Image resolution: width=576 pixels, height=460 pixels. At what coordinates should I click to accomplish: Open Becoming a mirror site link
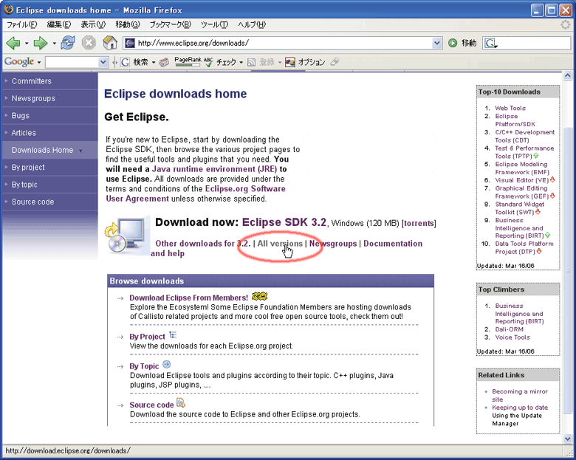pos(519,395)
